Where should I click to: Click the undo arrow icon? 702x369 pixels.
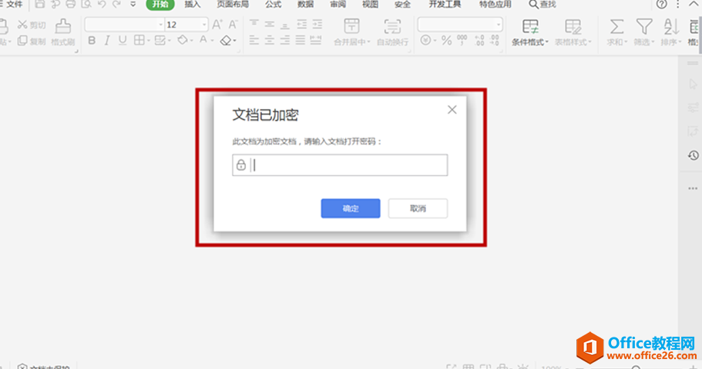click(102, 5)
